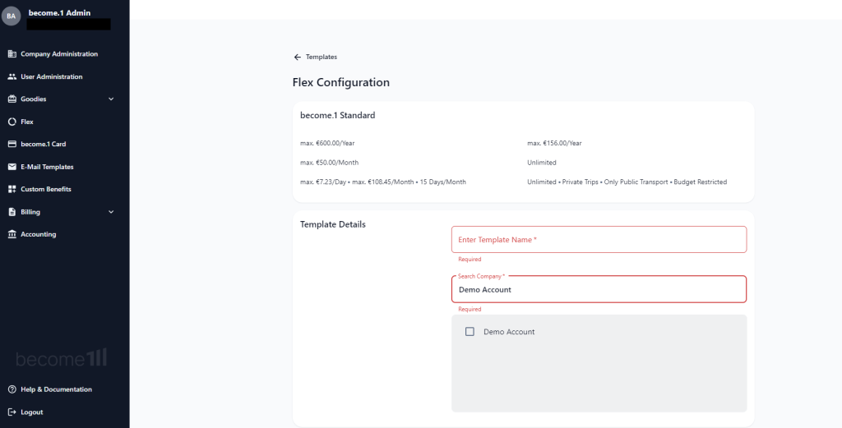Click the max. €50.00/Month value
The image size is (842, 428).
coord(329,163)
